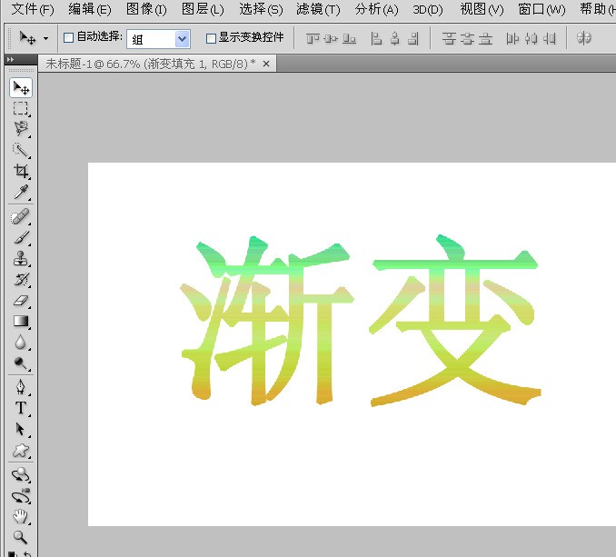616x557 pixels.
Task: Open the 滤镜(T) menu
Action: click(318, 9)
